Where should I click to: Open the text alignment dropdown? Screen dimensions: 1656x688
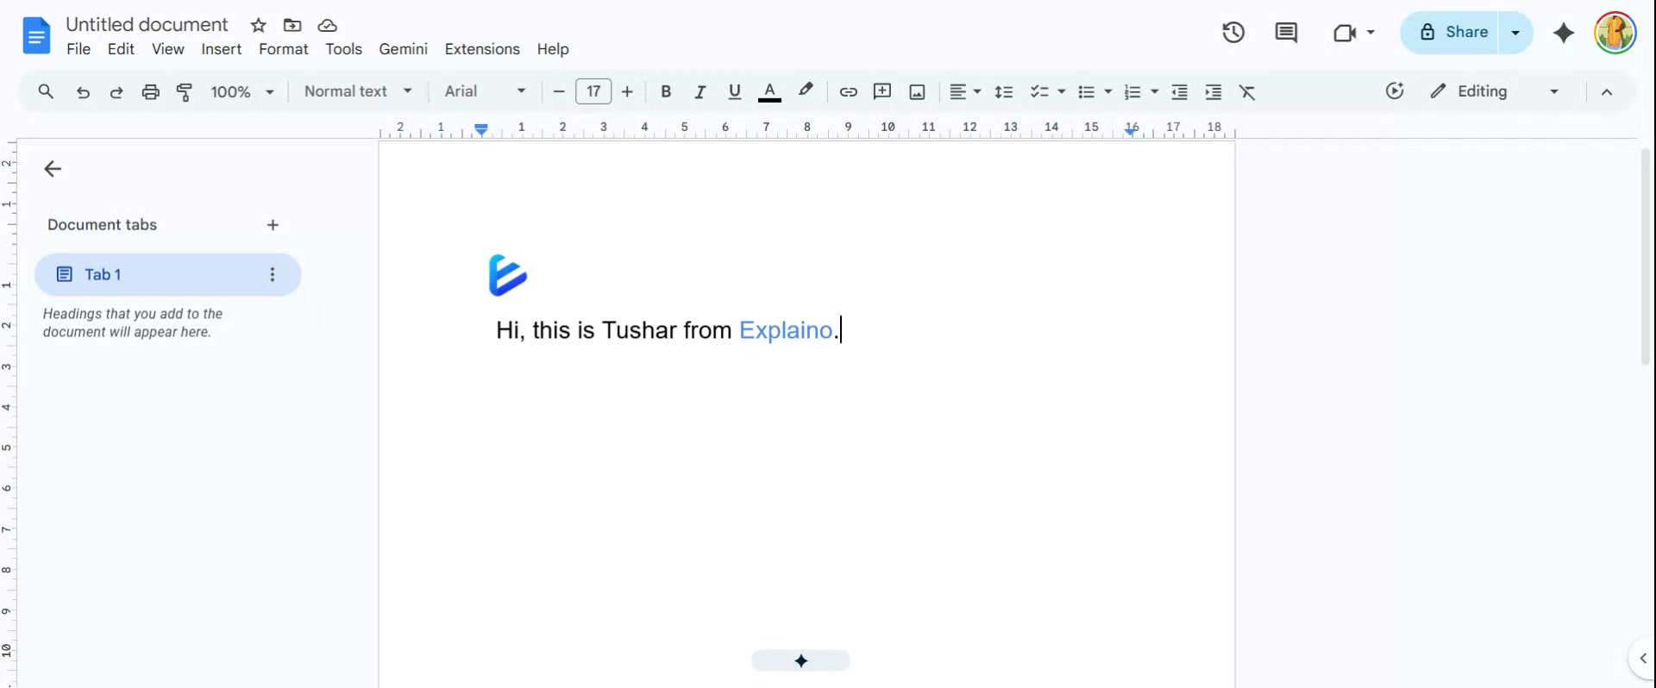pyautogui.click(x=965, y=91)
